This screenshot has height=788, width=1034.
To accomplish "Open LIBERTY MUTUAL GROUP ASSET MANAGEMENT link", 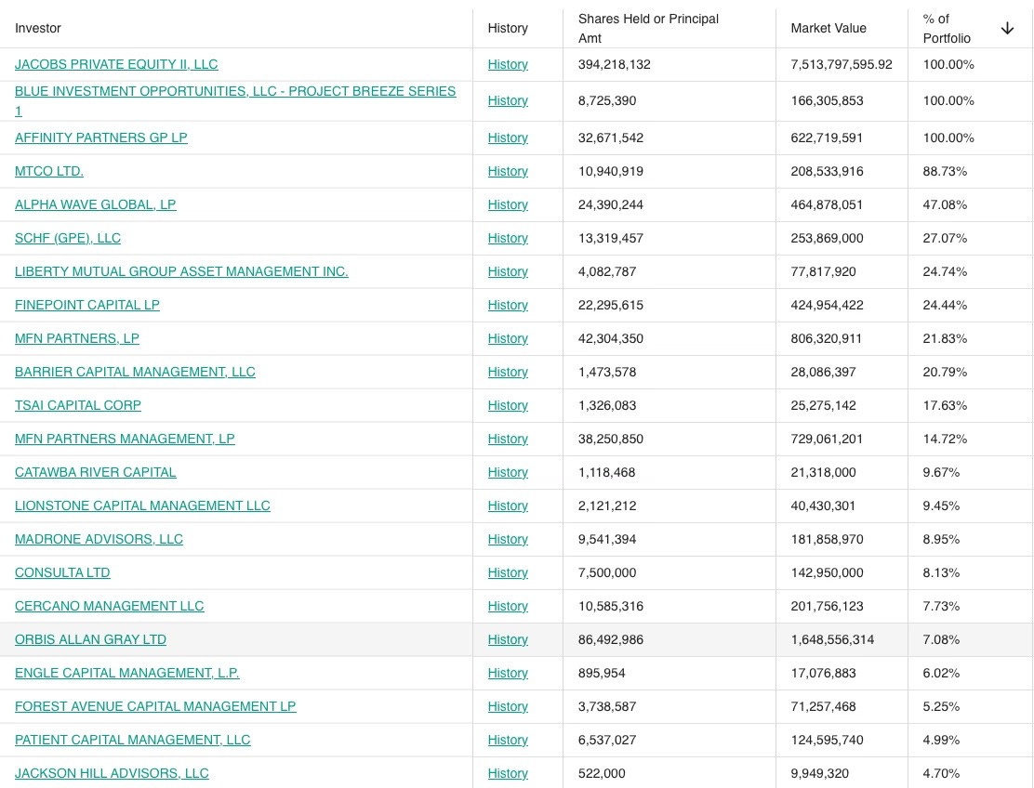I will coord(181,271).
